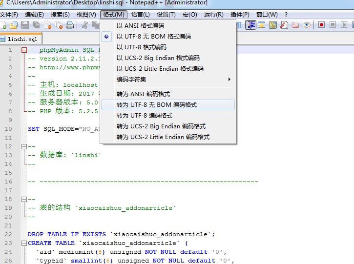Viewport: 354px width, 264px height.
Task: Toggle the Show Indent Guide button
Action: 251,25
